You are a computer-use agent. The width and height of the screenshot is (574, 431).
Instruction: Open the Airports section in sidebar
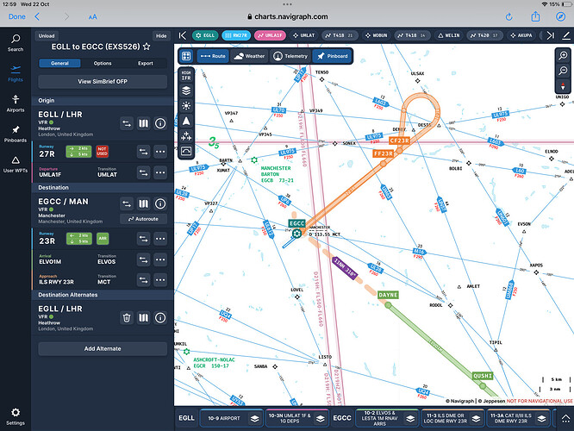(x=16, y=103)
